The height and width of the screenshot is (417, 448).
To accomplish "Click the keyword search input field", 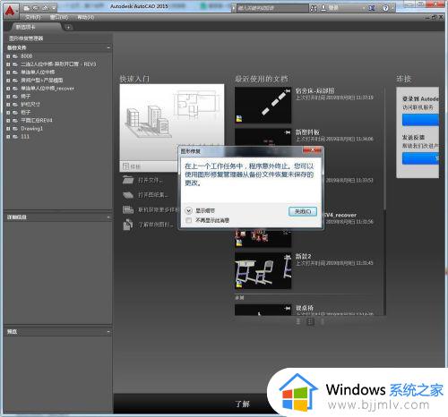I will point(272,8).
